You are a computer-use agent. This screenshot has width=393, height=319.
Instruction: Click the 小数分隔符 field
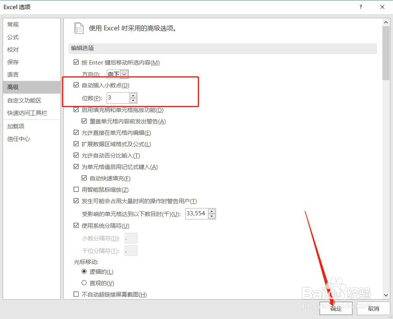pos(131,238)
